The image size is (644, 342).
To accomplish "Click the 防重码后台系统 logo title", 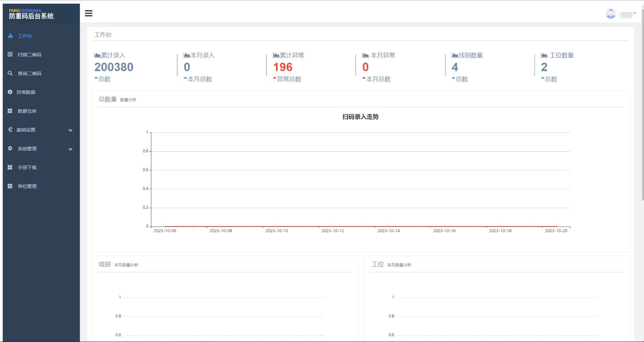I will [x=31, y=16].
